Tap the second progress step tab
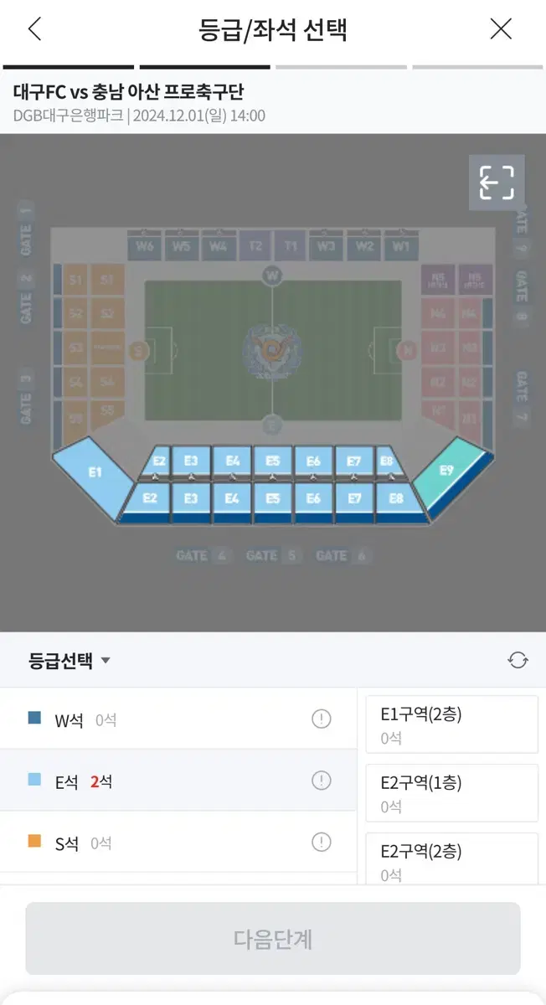546x1005 pixels. pyautogui.click(x=204, y=67)
